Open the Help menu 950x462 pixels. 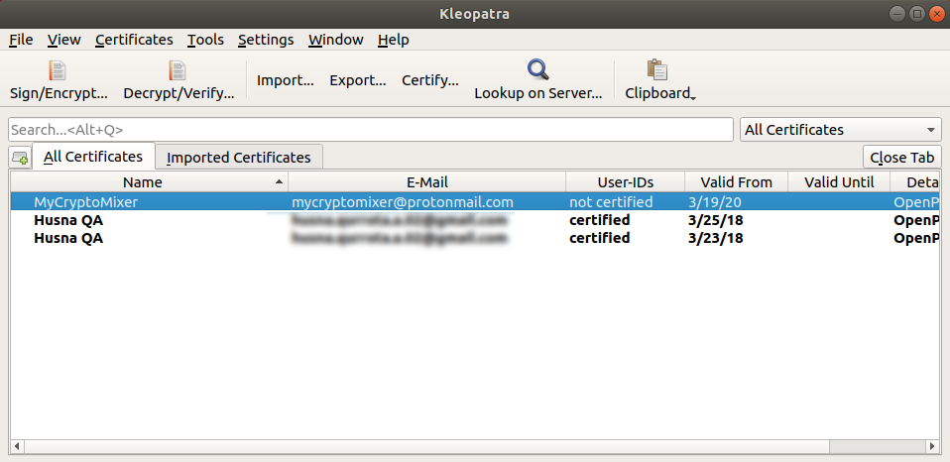394,40
